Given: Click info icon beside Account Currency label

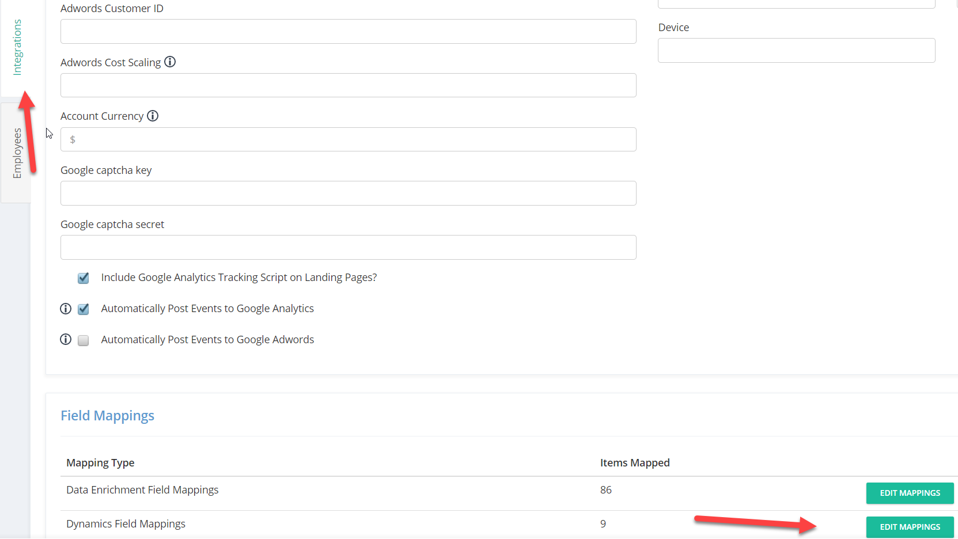Looking at the screenshot, I should coord(153,116).
